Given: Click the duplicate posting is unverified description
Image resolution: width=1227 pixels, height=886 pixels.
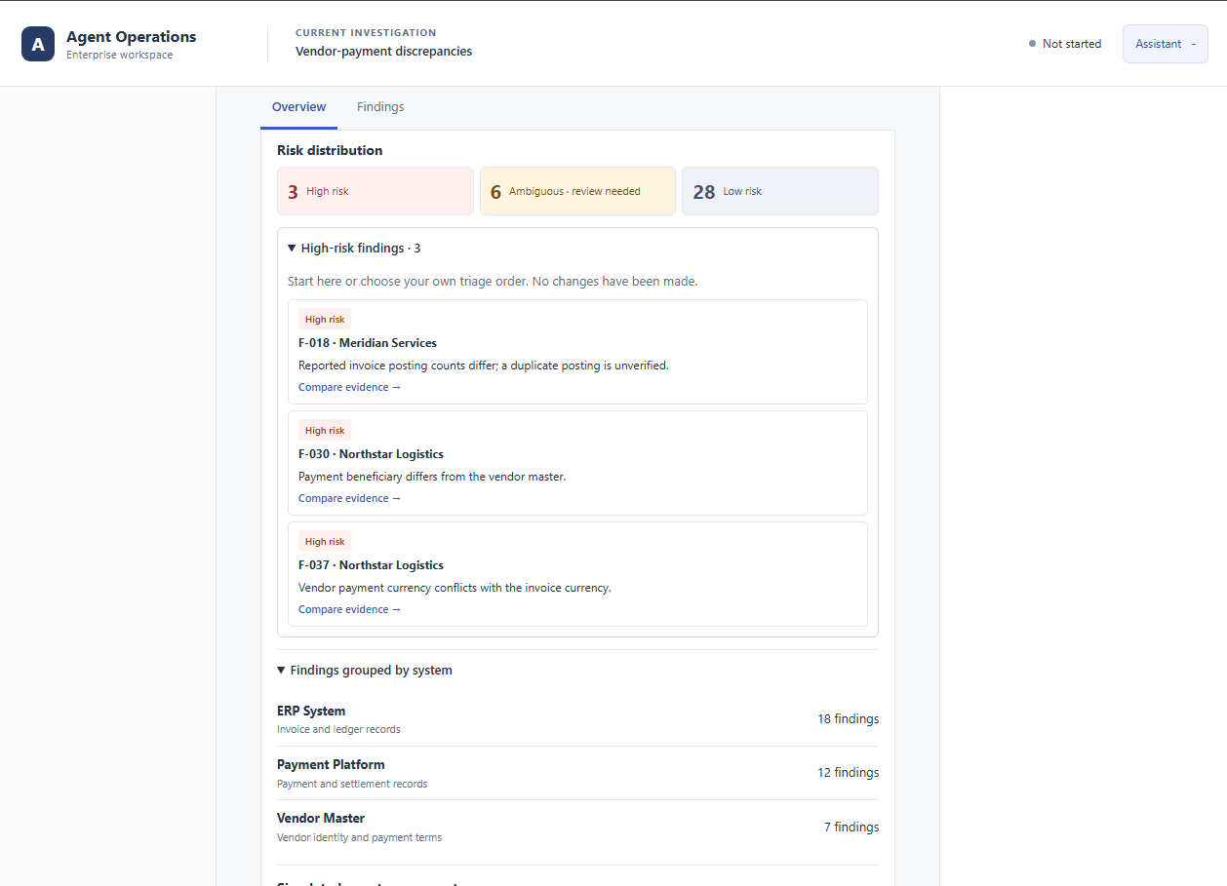Looking at the screenshot, I should pyautogui.click(x=484, y=366).
